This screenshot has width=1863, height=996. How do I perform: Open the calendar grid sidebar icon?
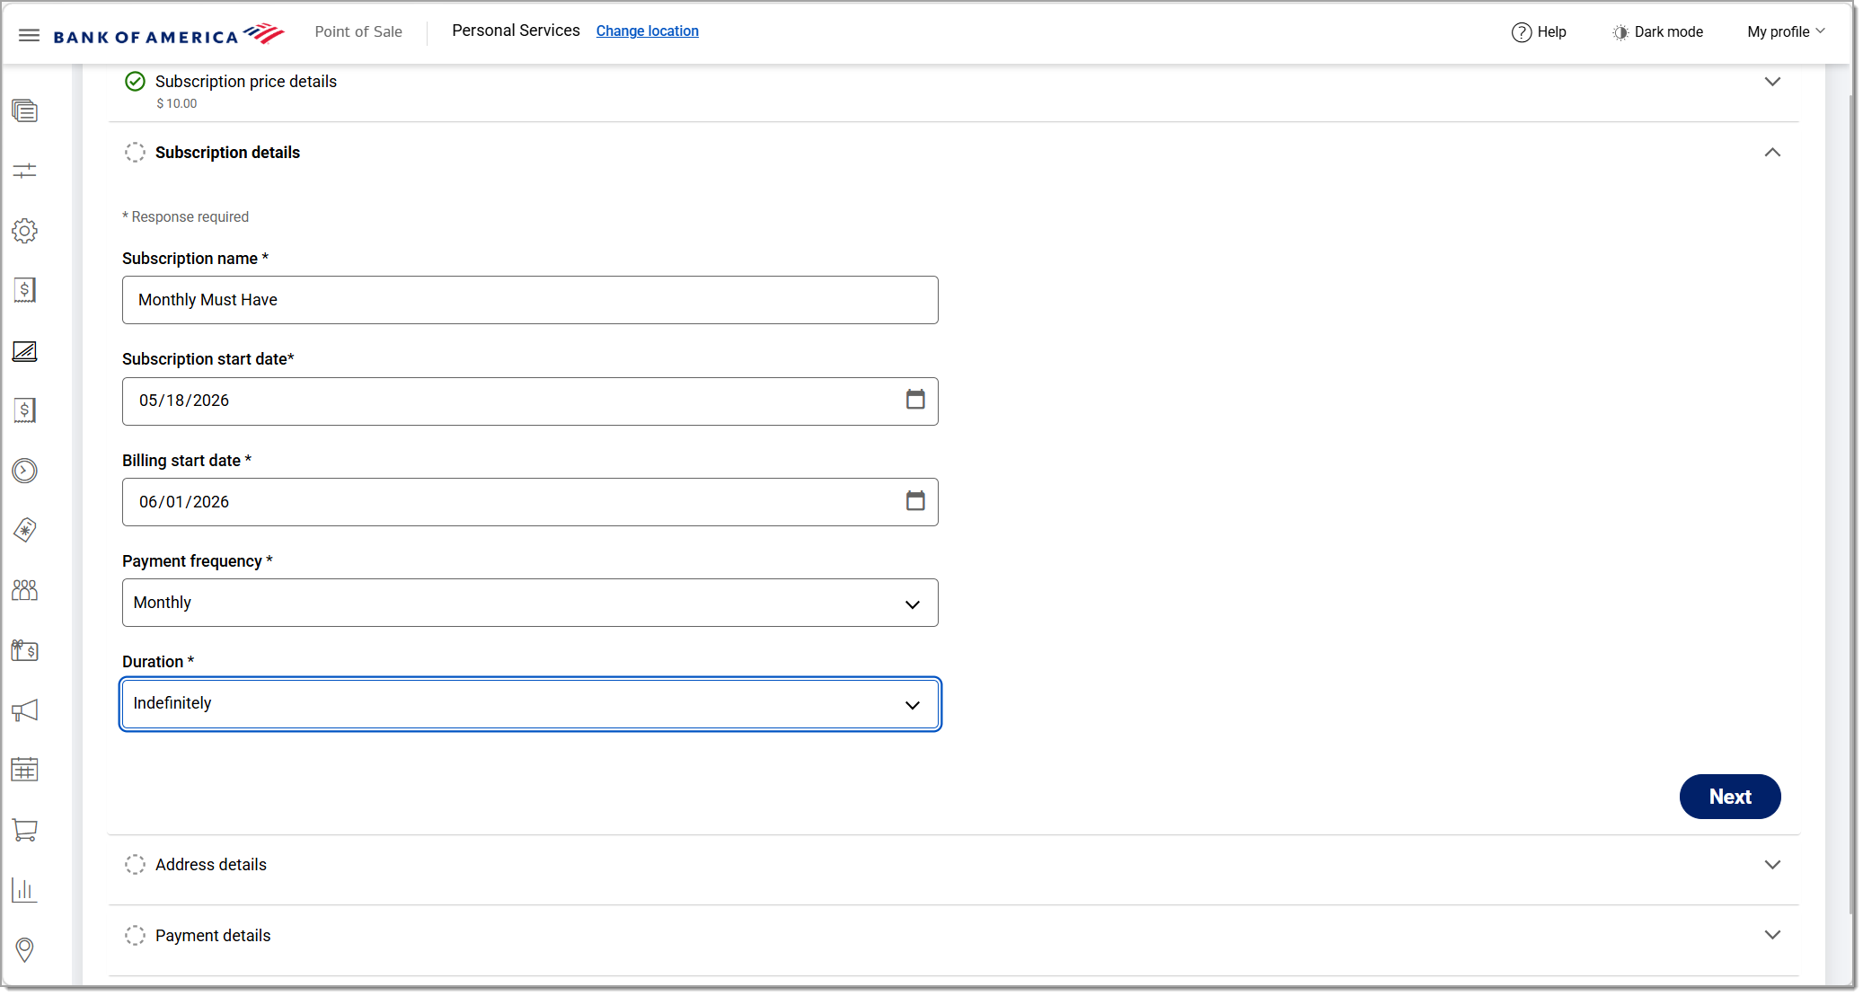[24, 770]
